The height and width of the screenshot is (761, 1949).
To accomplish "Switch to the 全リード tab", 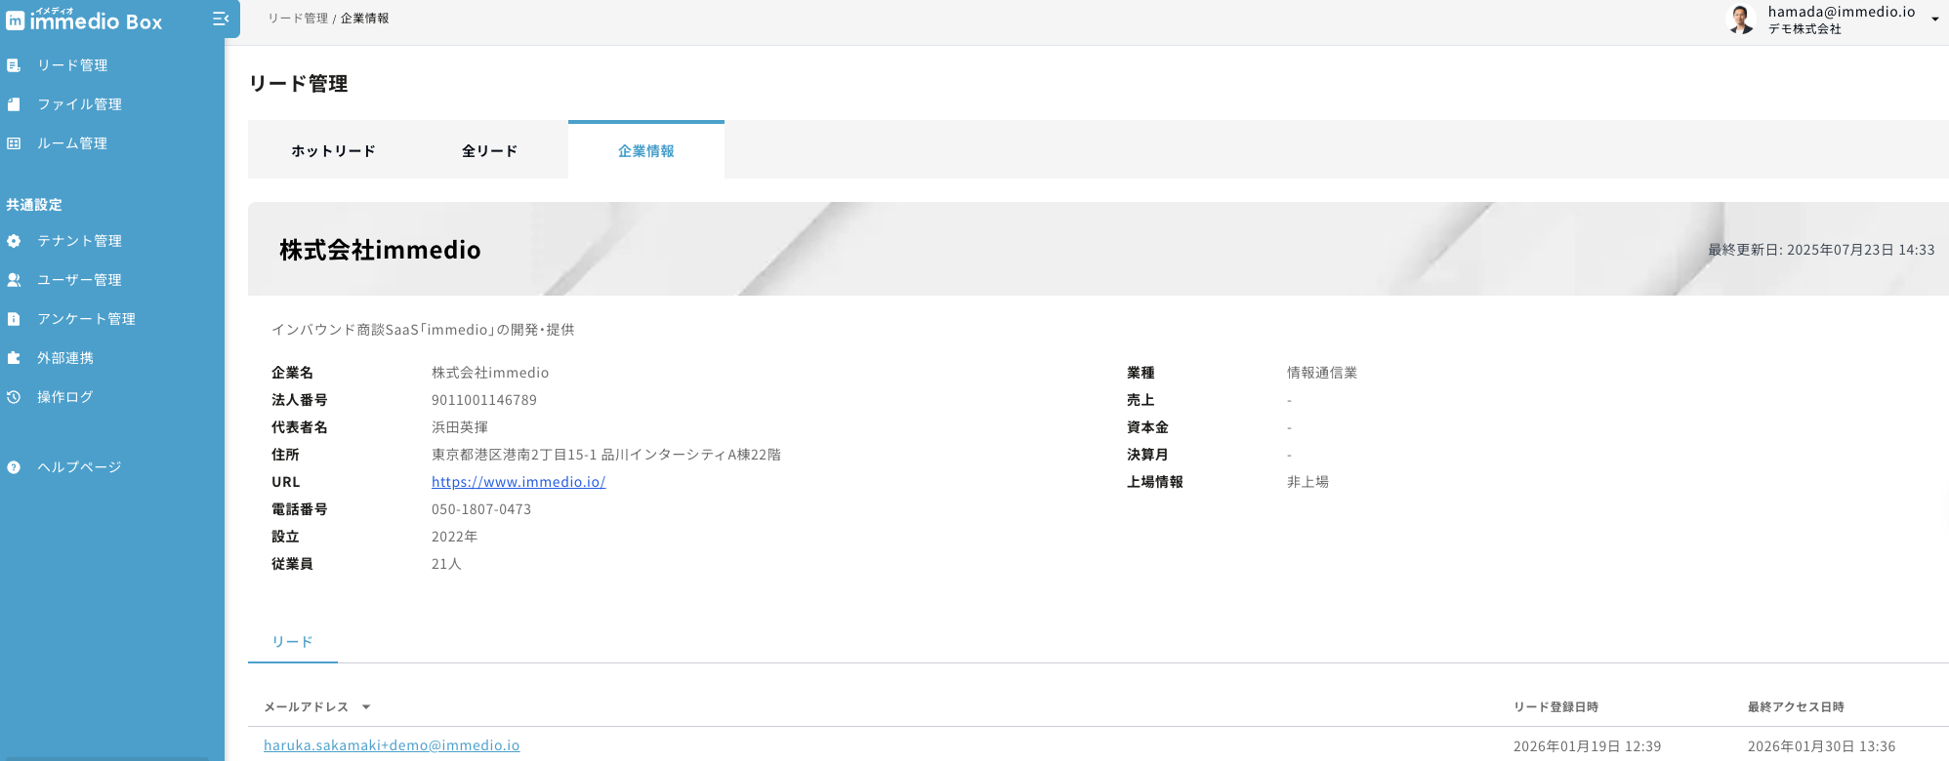I will pyautogui.click(x=489, y=151).
